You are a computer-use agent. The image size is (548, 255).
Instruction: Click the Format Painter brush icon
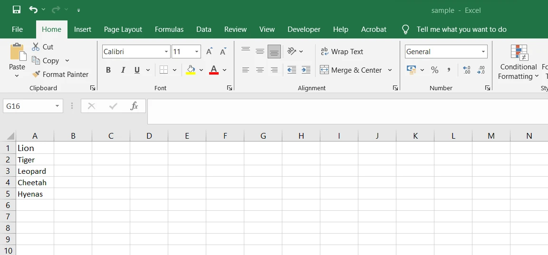pyautogui.click(x=36, y=75)
